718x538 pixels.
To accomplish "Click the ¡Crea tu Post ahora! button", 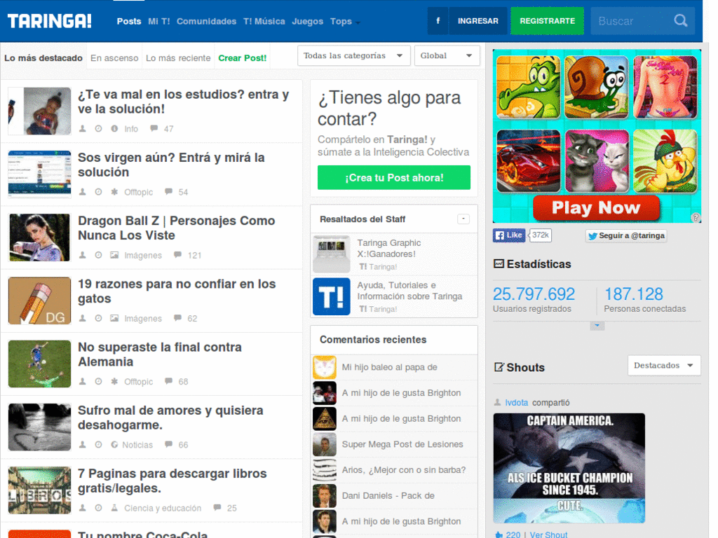I will pyautogui.click(x=394, y=177).
